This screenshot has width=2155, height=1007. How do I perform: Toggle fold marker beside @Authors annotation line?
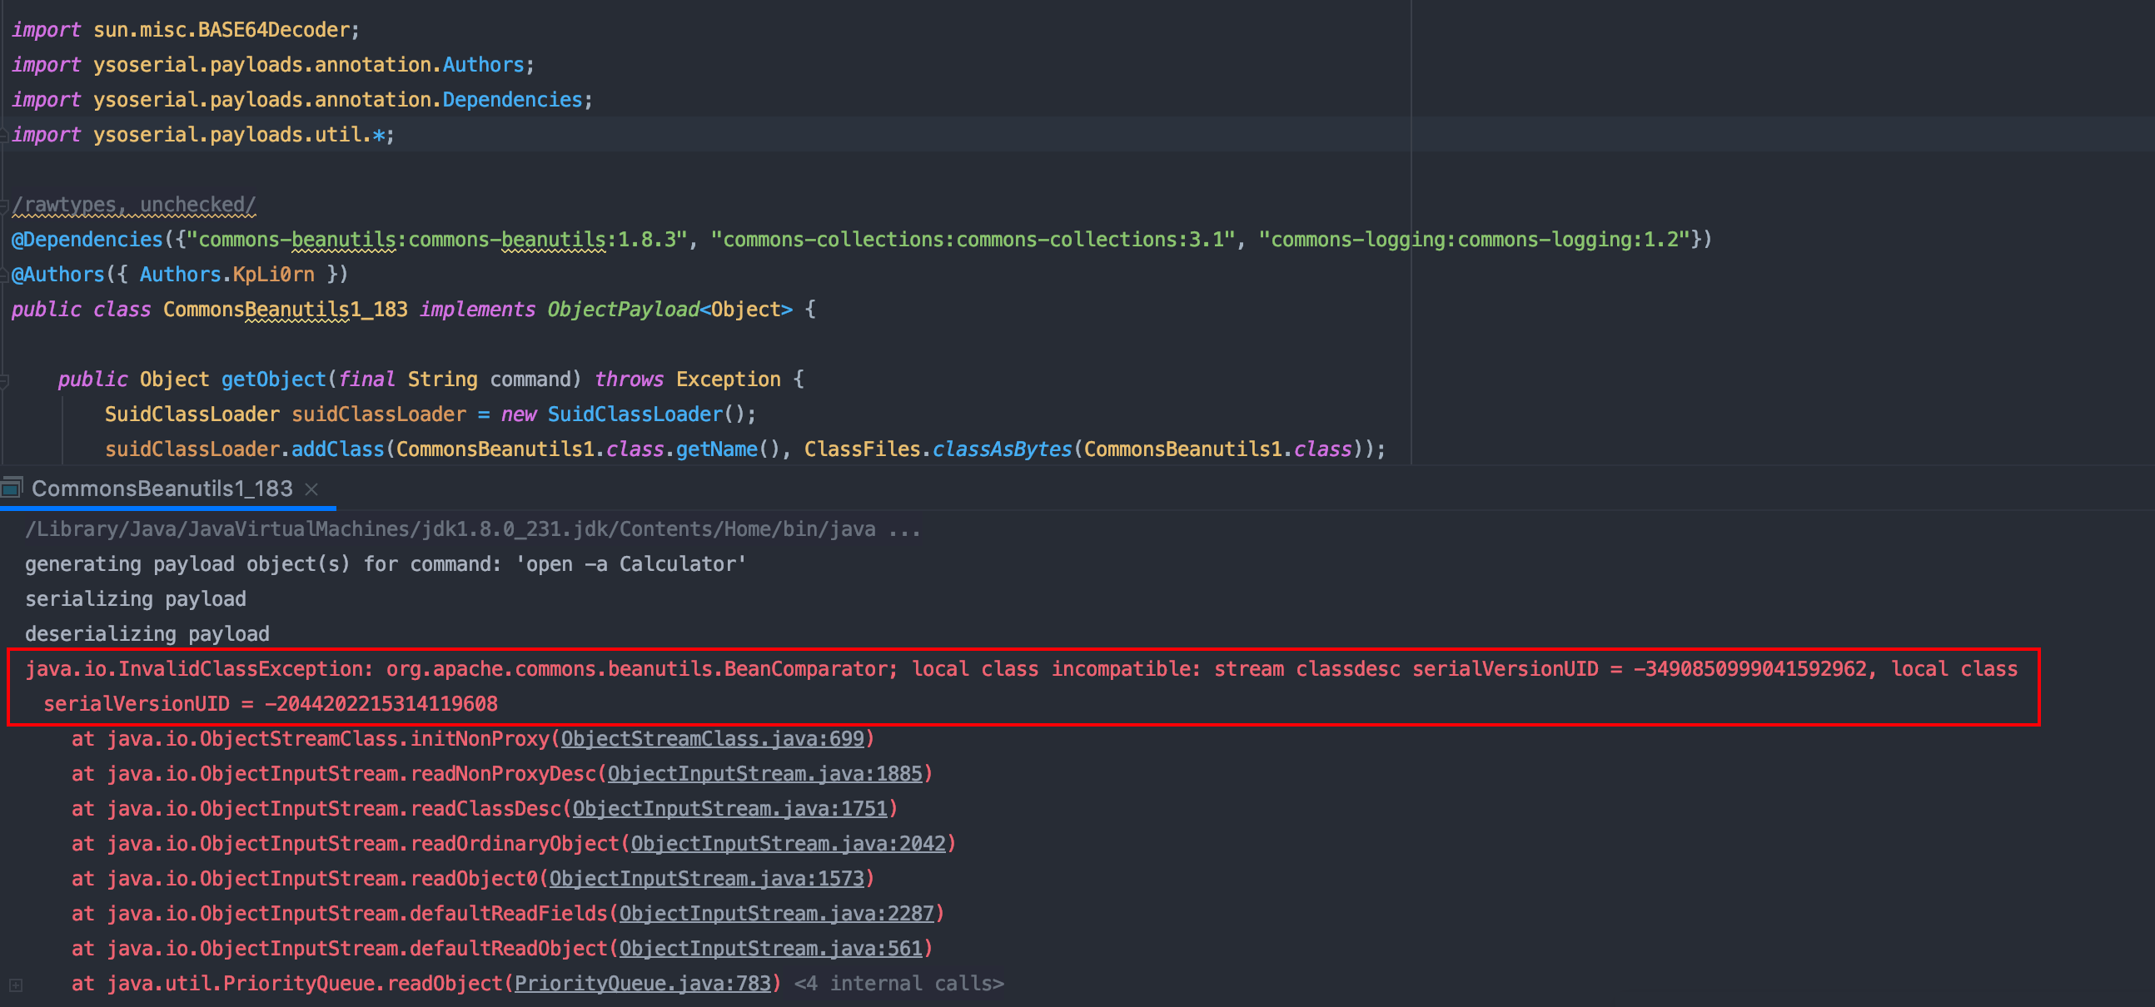[x=4, y=275]
